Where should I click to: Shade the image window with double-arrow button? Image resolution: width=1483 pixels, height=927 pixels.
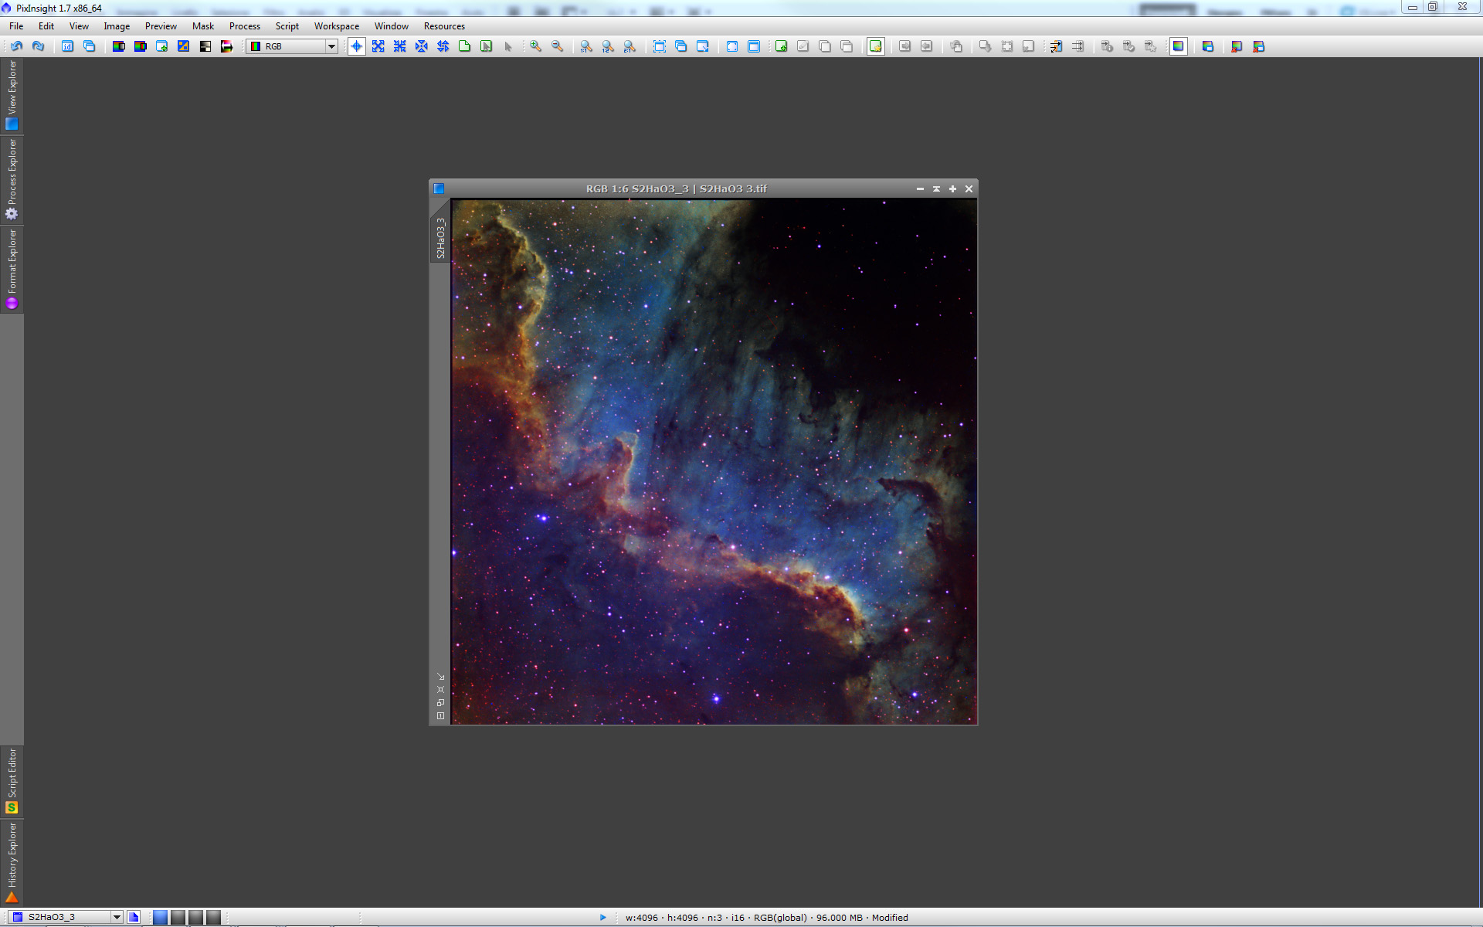936,188
